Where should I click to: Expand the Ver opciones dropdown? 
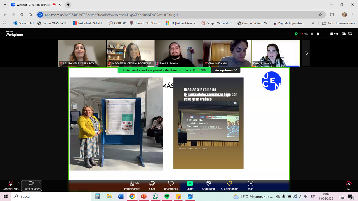[x=225, y=70]
